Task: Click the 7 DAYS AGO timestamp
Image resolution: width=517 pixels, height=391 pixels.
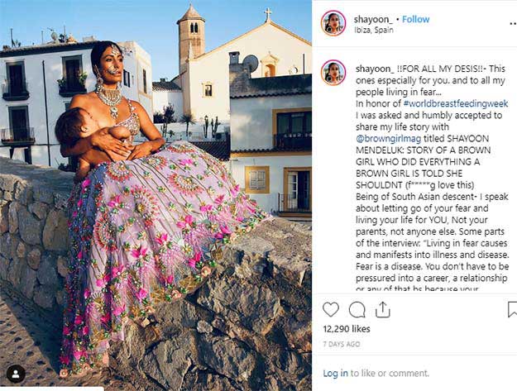Action: tap(342, 344)
